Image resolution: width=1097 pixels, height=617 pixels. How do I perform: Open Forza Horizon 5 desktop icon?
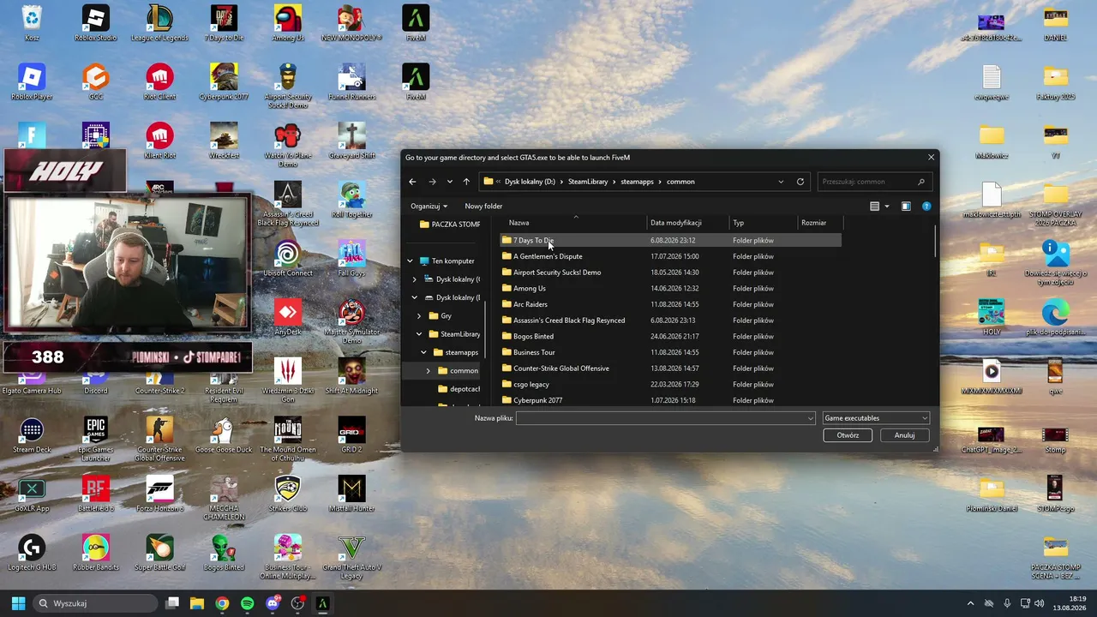click(x=159, y=494)
